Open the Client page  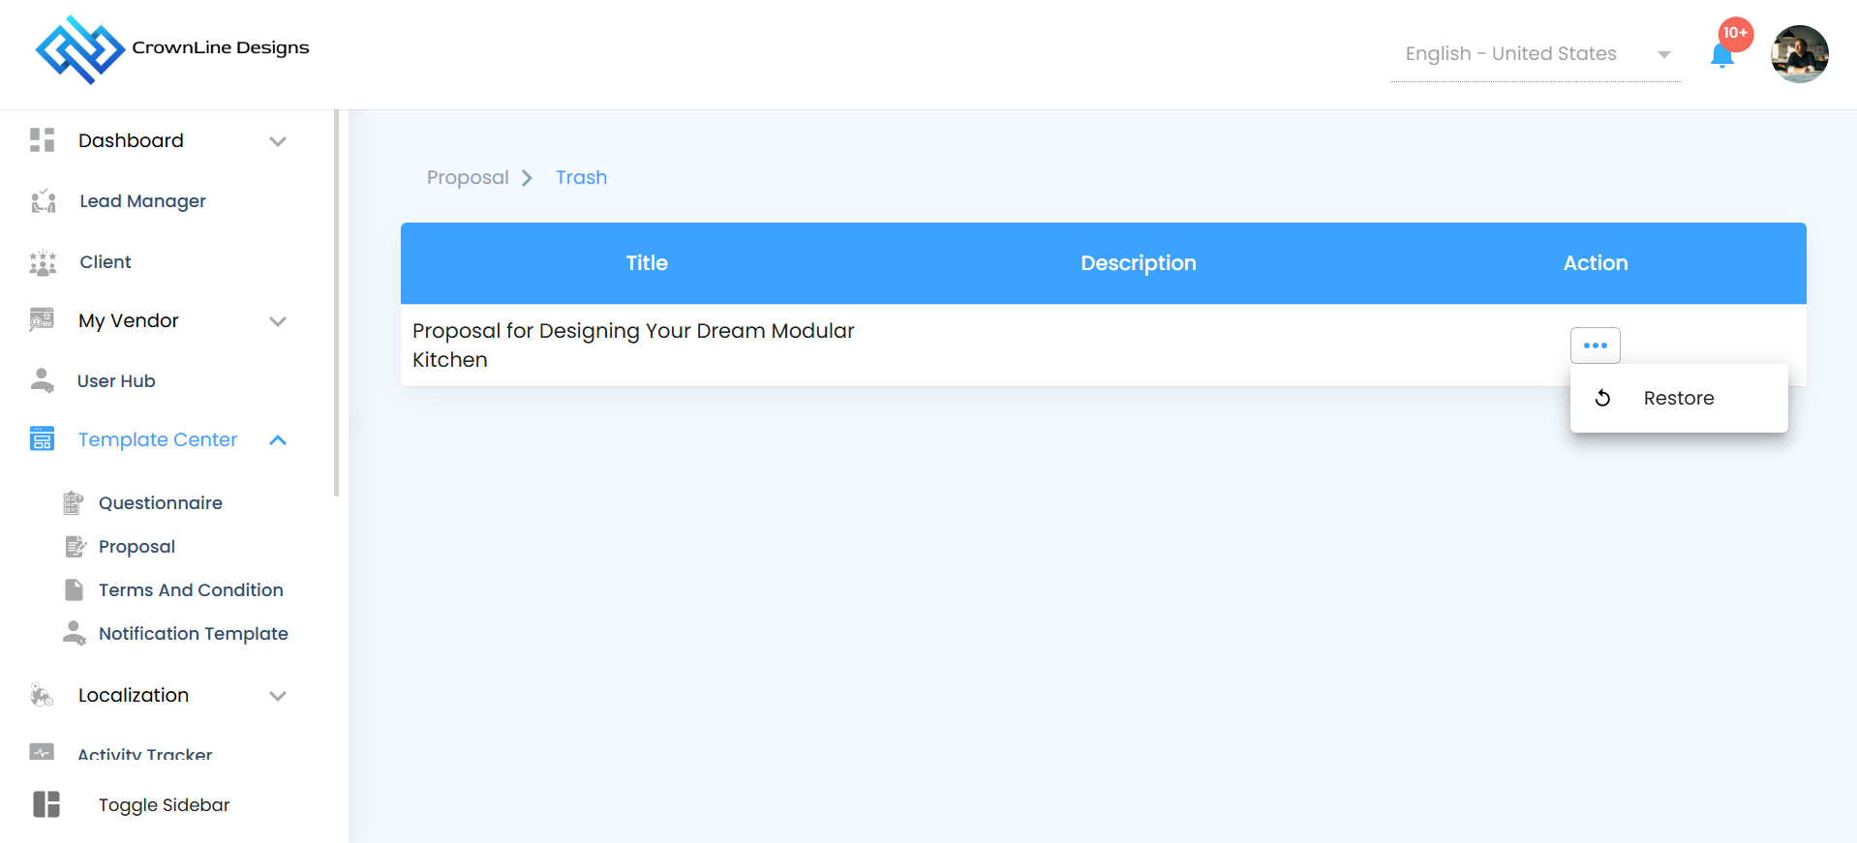pyautogui.click(x=106, y=262)
